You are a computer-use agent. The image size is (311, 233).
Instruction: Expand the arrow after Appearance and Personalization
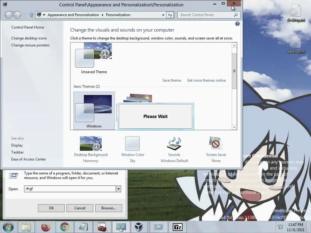click(102, 15)
